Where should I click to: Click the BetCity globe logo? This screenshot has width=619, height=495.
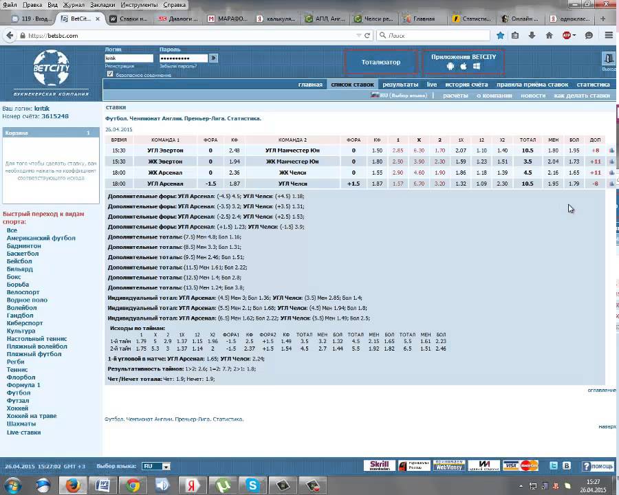click(52, 67)
